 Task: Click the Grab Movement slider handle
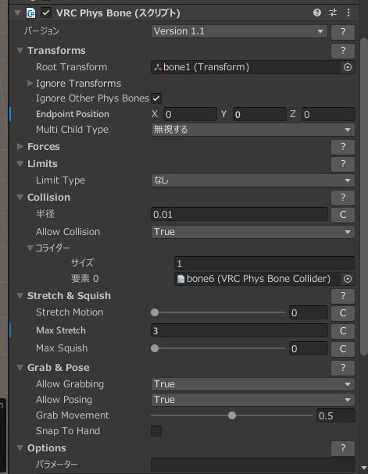click(232, 415)
